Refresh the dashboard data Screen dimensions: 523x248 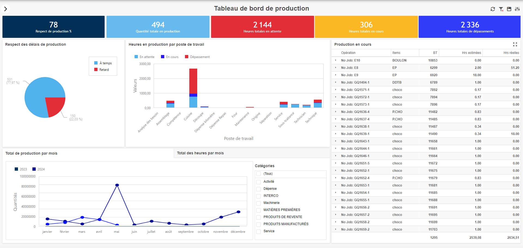tap(493, 9)
